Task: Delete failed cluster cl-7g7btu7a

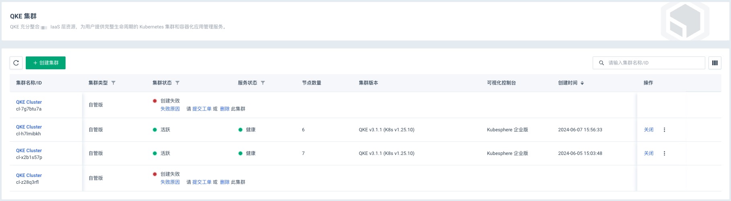Action: [x=225, y=109]
